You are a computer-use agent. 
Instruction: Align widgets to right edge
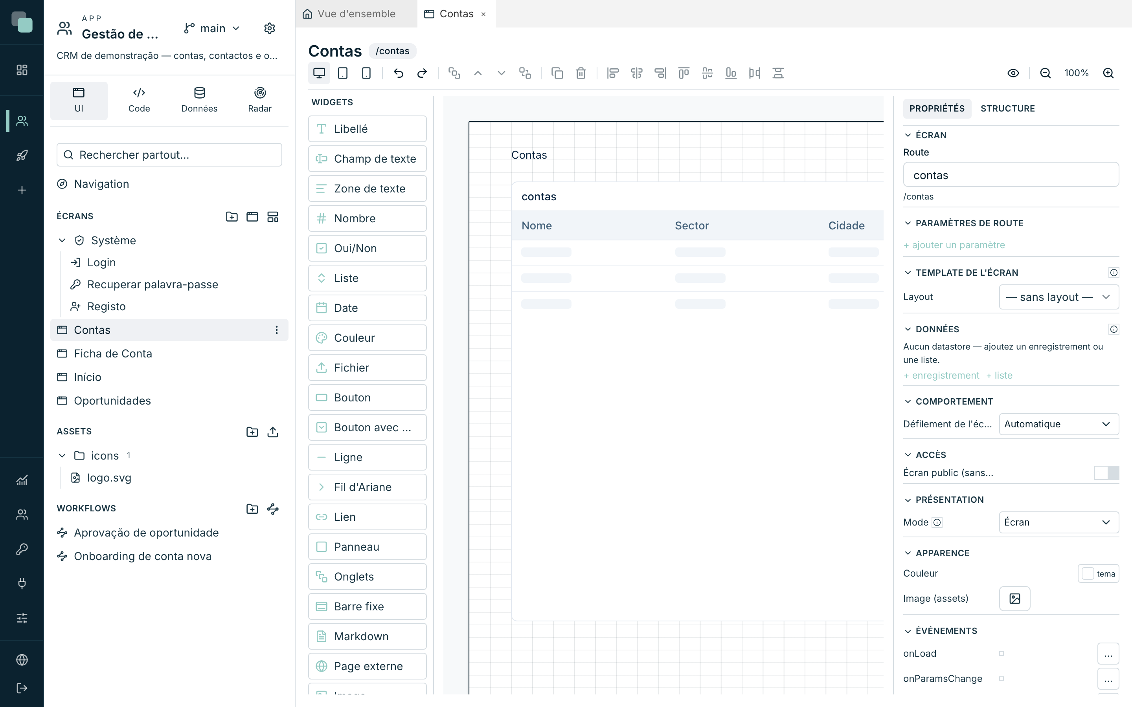[x=660, y=73]
